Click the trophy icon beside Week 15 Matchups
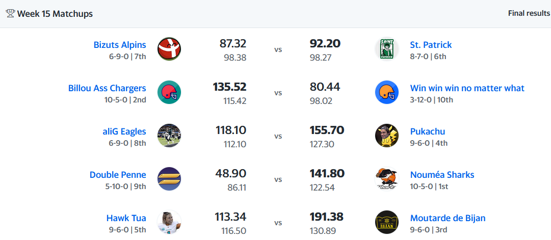The height and width of the screenshot is (240, 551). 10,14
